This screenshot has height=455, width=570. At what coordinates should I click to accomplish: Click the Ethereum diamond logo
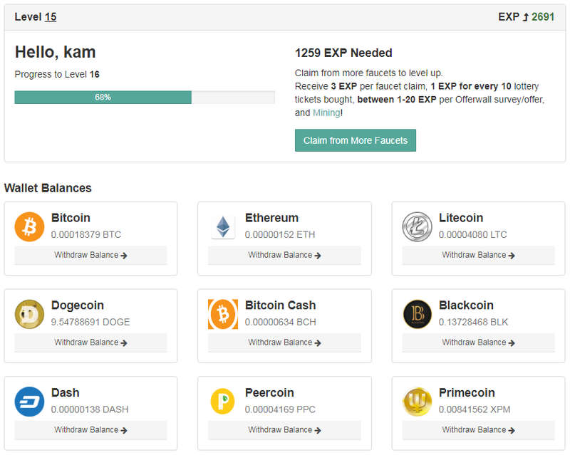223,226
